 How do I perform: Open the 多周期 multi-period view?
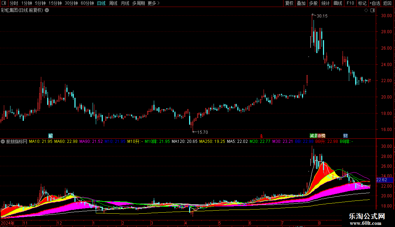138,3
